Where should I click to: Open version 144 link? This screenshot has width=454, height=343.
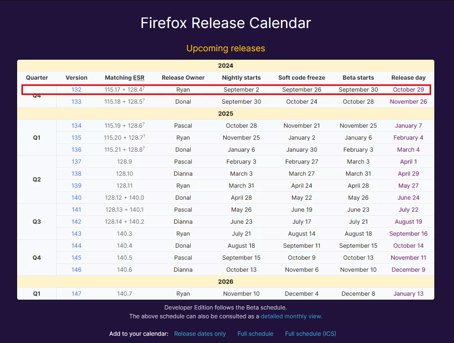pyautogui.click(x=76, y=246)
